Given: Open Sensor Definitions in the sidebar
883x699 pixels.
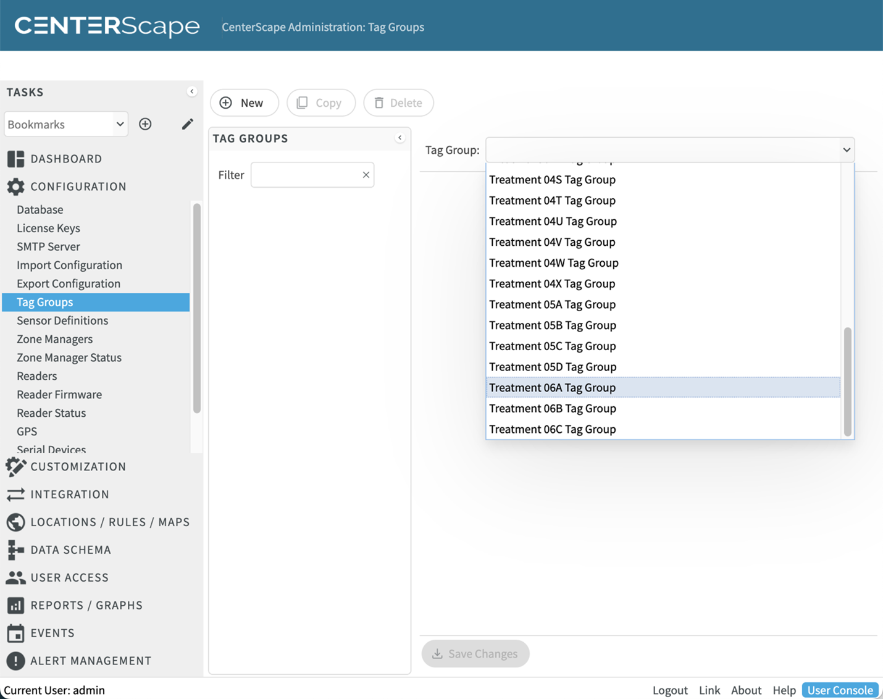Looking at the screenshot, I should pyautogui.click(x=62, y=320).
